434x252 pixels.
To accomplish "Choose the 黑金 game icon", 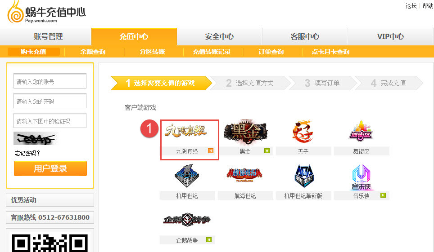I will pos(245,132).
